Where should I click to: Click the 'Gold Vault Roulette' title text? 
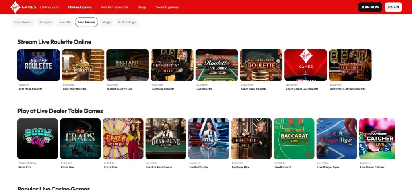74,89
